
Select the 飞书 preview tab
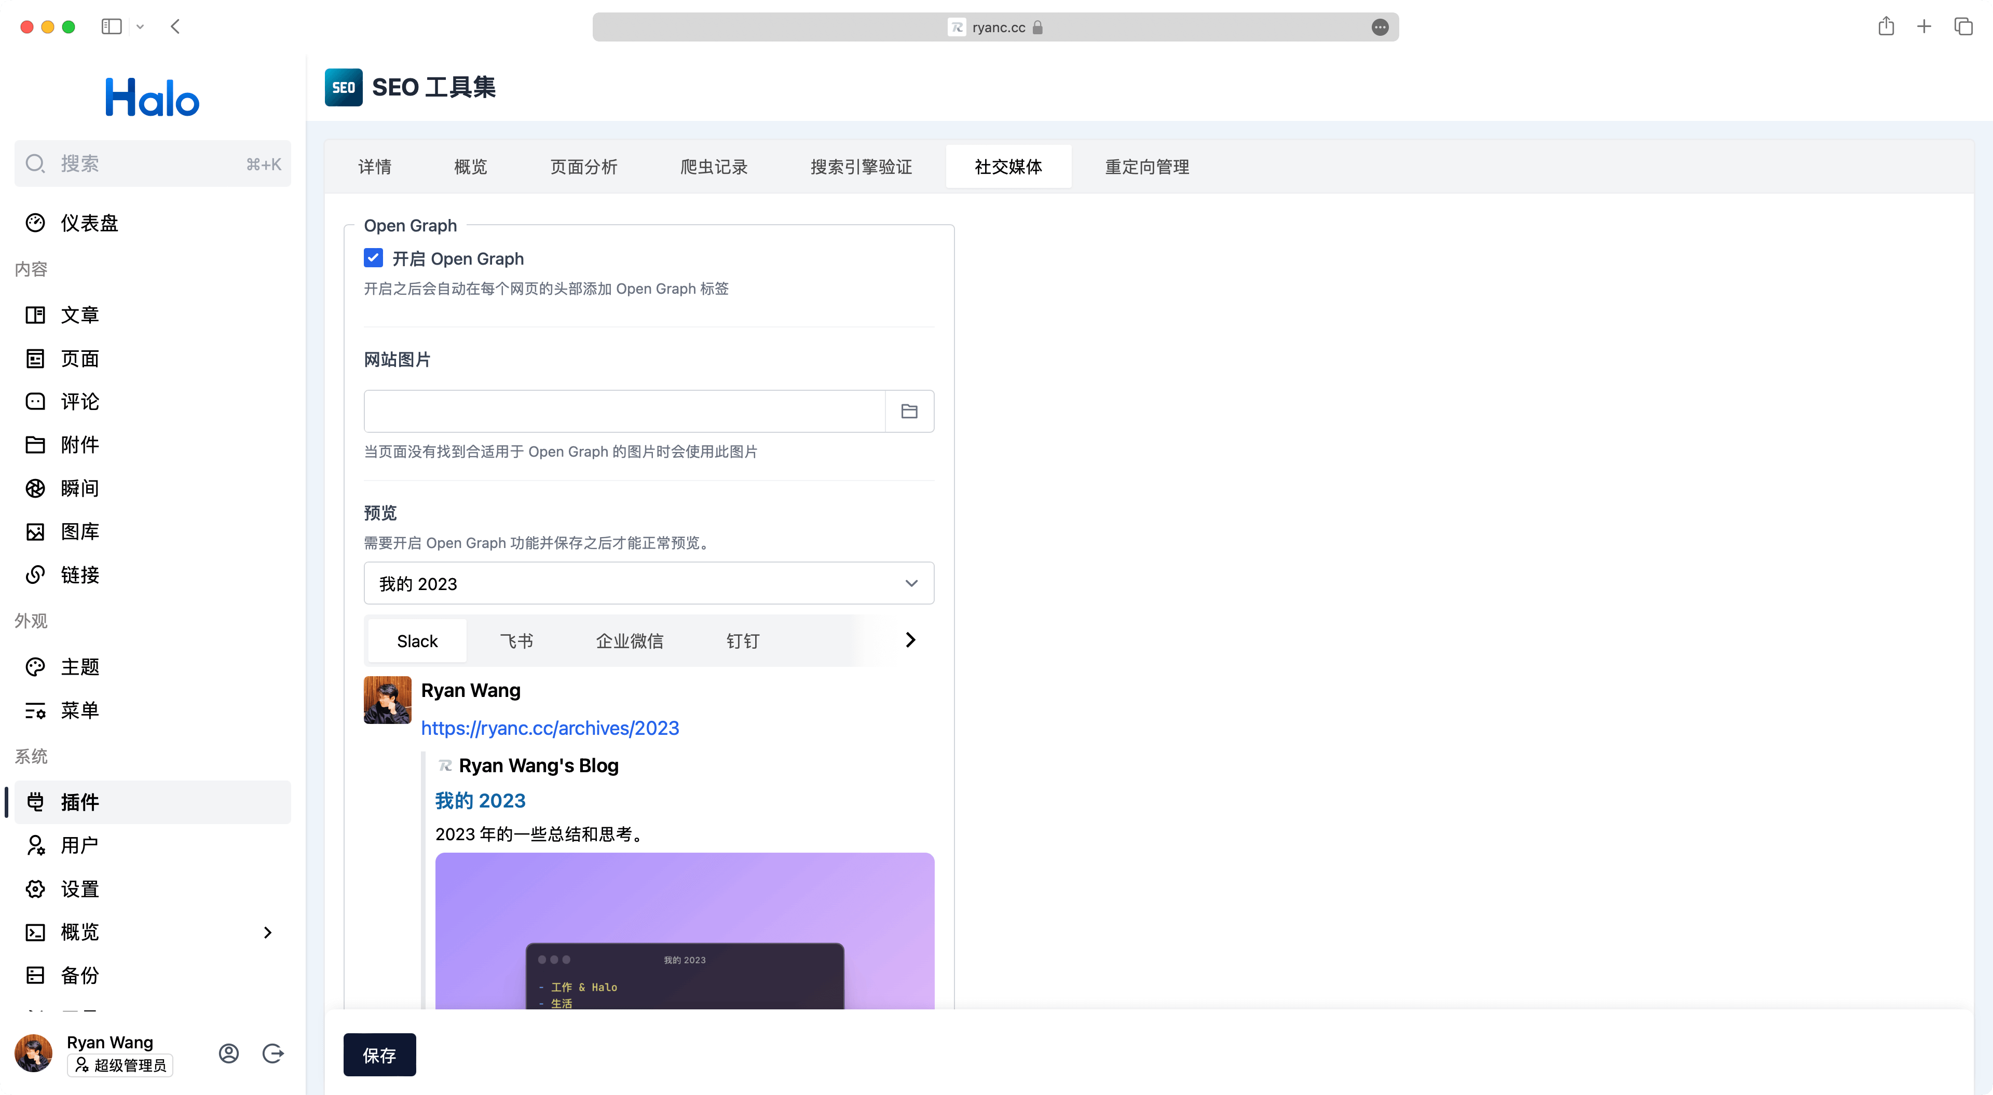pos(516,641)
